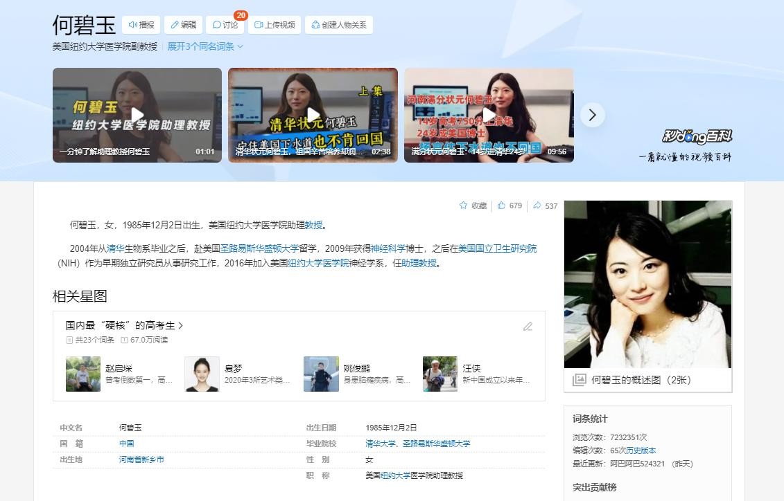Select the 赵启垛 related person entry
784x501 pixels.
[119, 369]
